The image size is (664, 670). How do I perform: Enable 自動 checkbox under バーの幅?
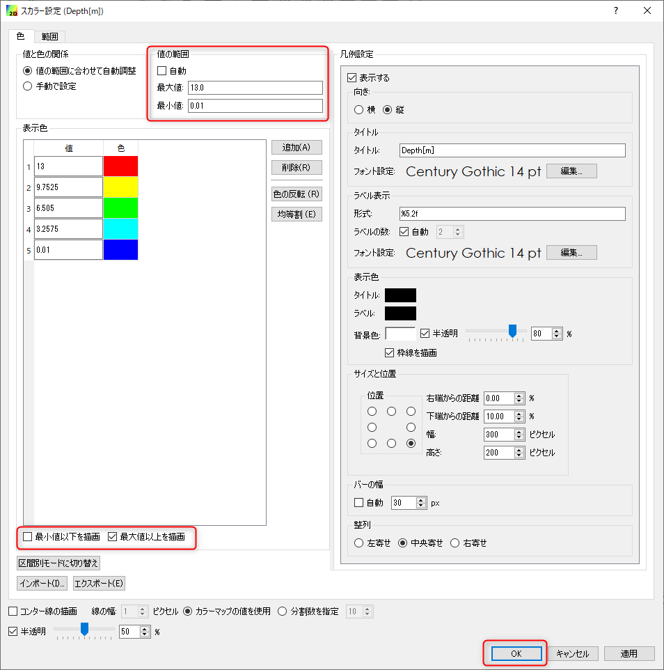pyautogui.click(x=358, y=503)
